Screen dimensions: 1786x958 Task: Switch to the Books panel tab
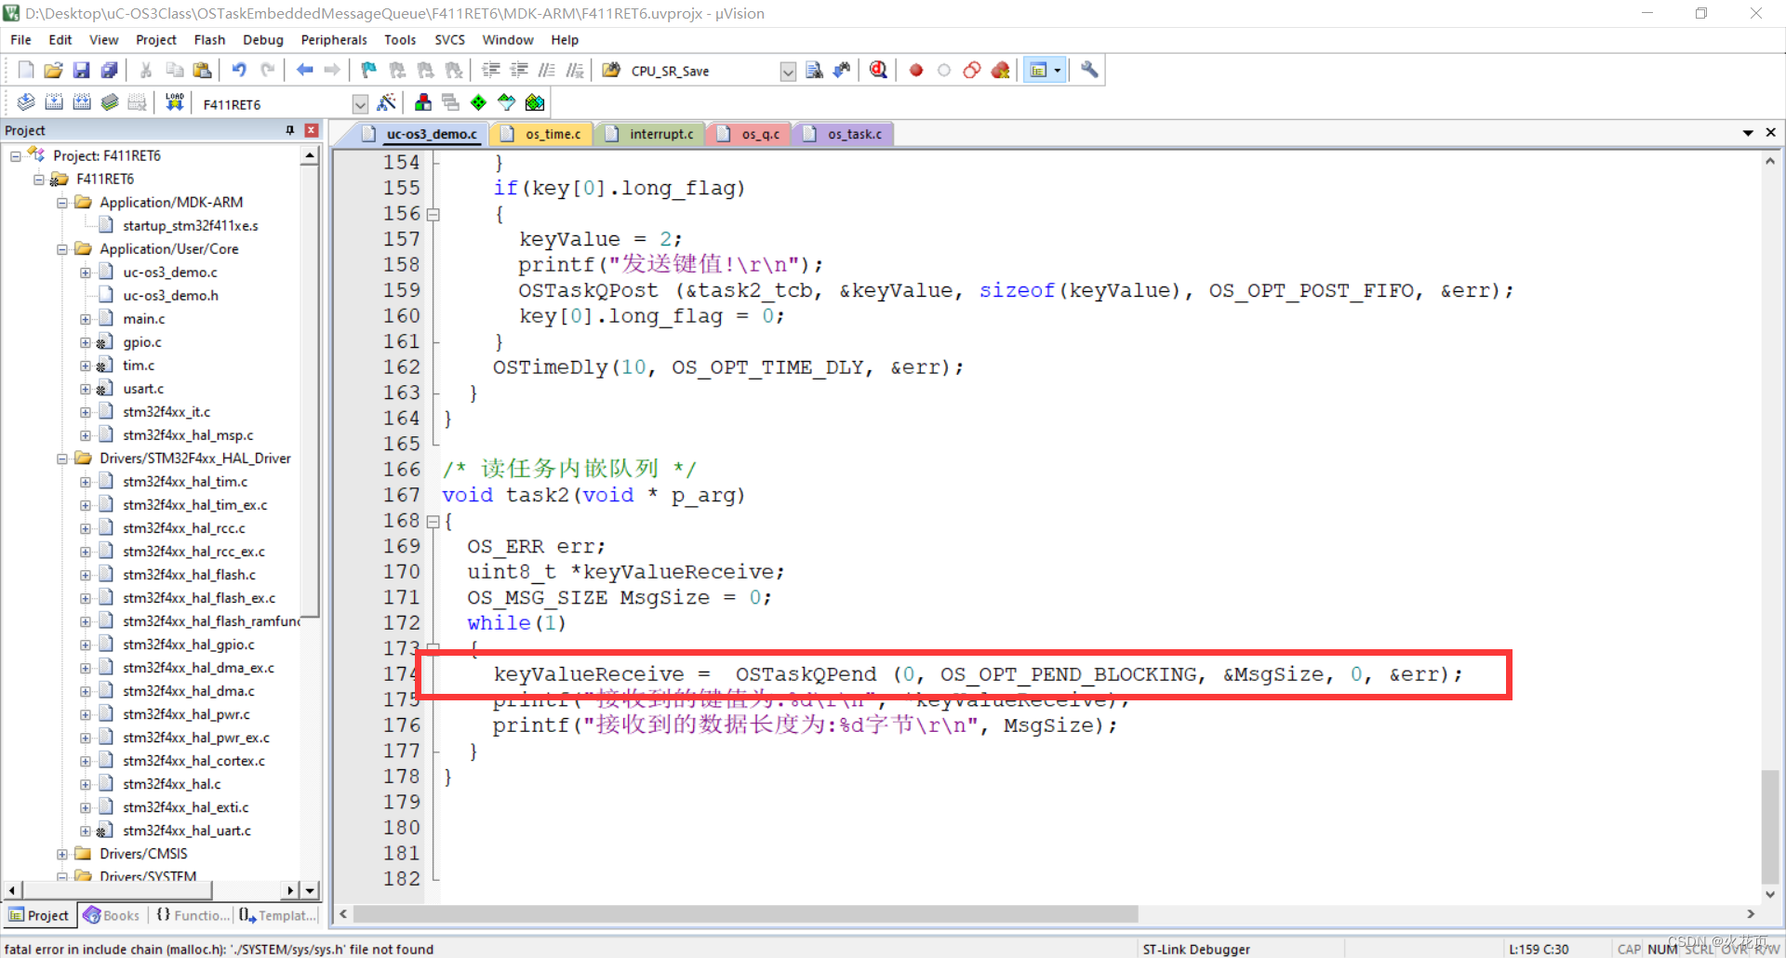pos(112,915)
